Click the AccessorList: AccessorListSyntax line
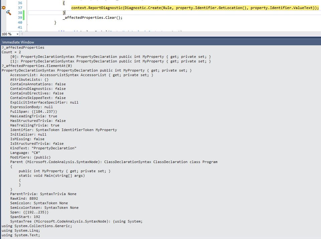Image resolution: width=321 pixels, height=239 pixels. (82, 75)
